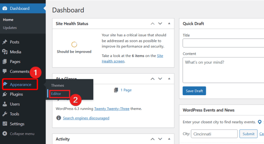
Task: Click the Users person icon
Action: point(5,104)
